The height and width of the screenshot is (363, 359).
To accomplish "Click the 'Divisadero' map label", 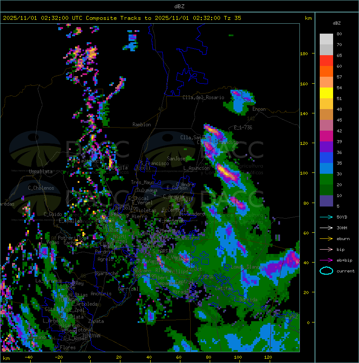I will click(x=192, y=214).
